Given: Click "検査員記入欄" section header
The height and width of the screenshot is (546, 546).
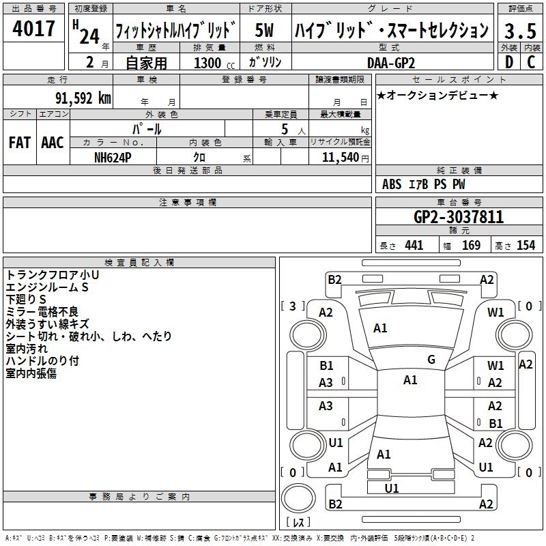Looking at the screenshot, I should pyautogui.click(x=139, y=263).
